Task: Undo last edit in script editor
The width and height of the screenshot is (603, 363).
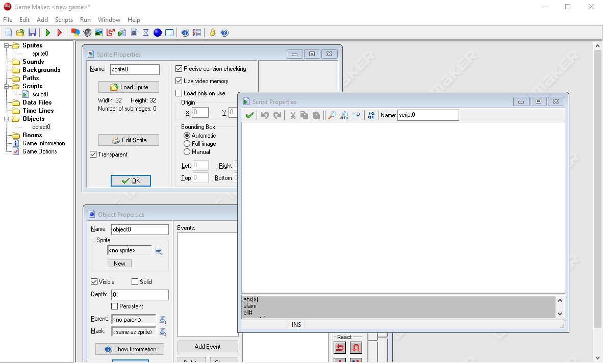Action: (x=265, y=115)
